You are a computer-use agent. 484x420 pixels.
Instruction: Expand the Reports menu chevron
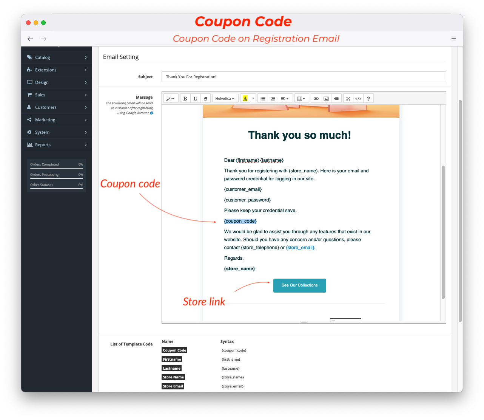pos(86,145)
